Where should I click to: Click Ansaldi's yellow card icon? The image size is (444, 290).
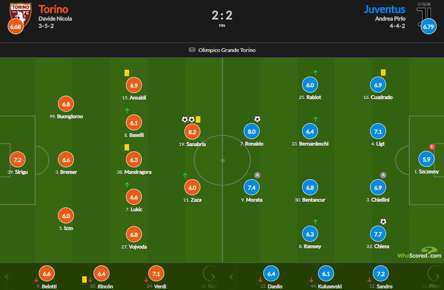(x=127, y=73)
